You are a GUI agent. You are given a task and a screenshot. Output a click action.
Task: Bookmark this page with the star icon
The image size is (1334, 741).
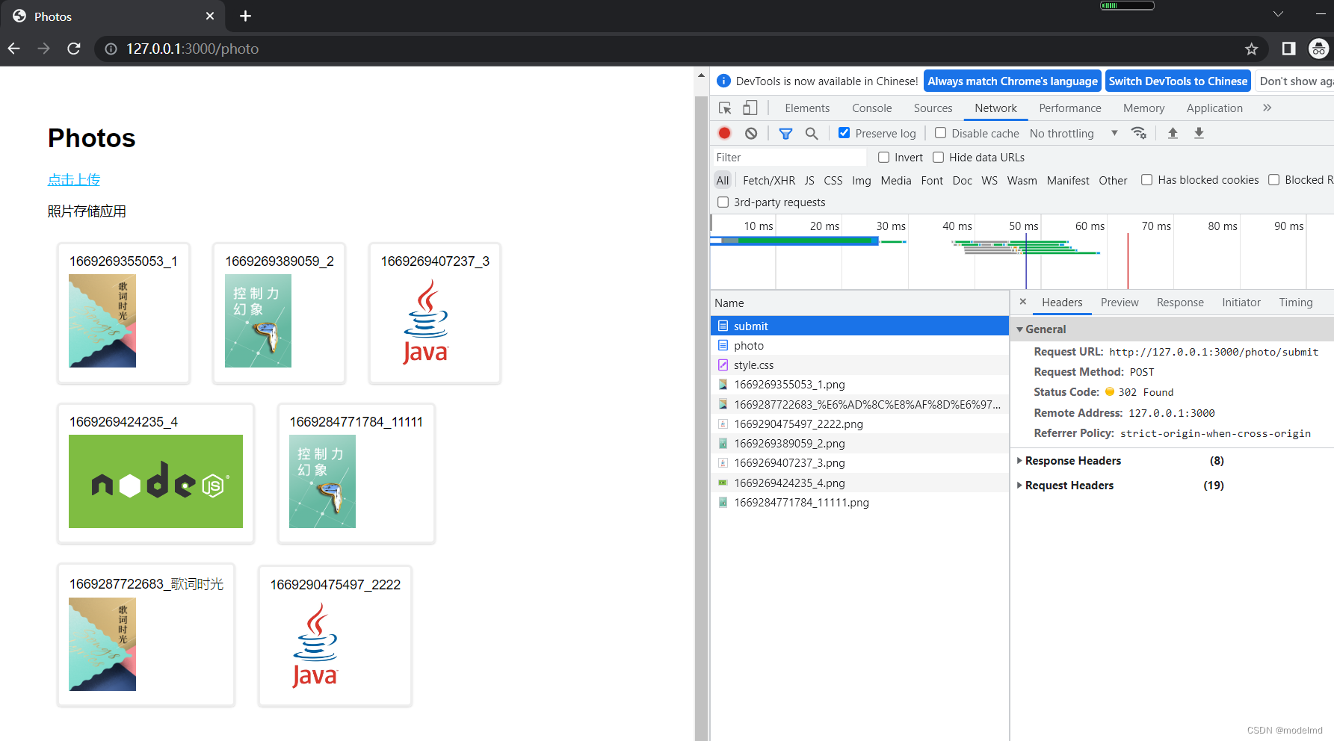[x=1252, y=49]
